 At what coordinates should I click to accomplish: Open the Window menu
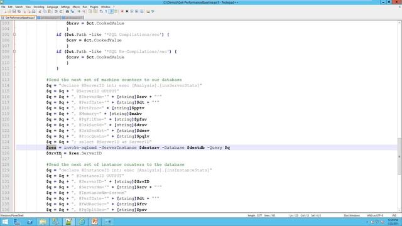[106, 7]
